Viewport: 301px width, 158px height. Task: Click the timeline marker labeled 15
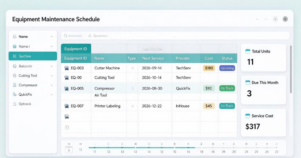click(174, 148)
